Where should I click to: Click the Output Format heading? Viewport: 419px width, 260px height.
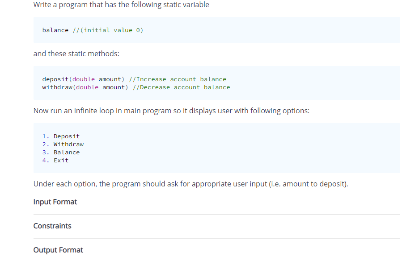point(58,250)
